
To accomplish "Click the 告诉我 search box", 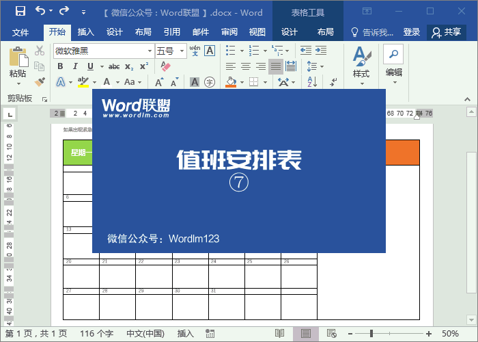I will tap(372, 32).
